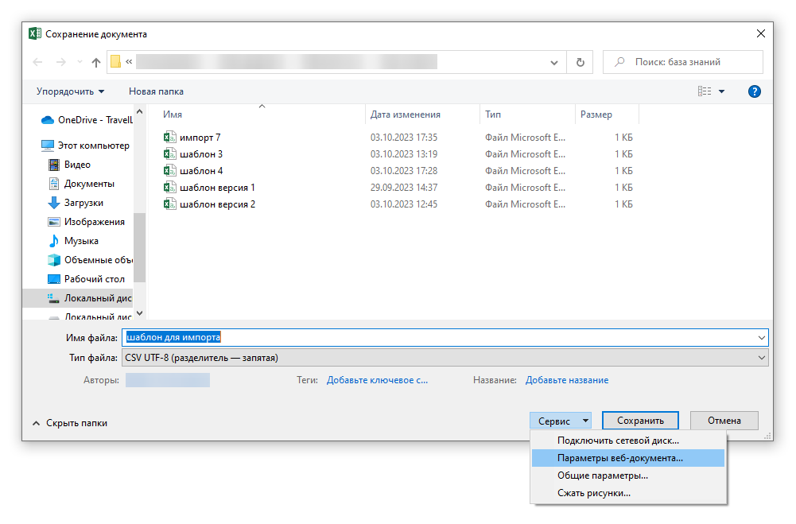Click the back navigation arrow
The image size is (796, 524).
(37, 62)
